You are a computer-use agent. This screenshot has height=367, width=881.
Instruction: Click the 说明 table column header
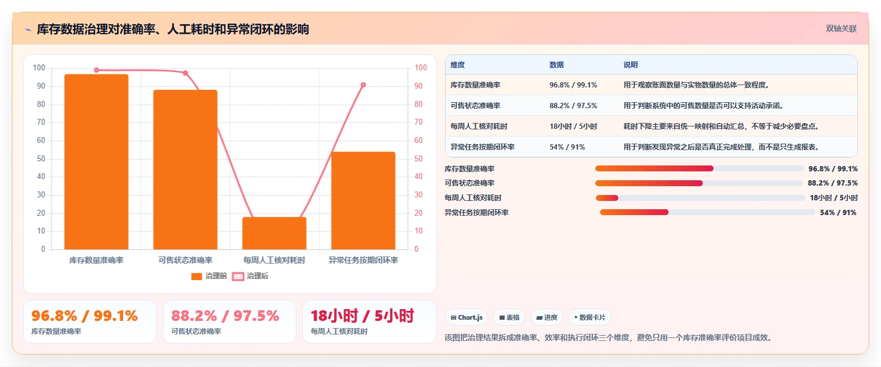click(x=631, y=64)
